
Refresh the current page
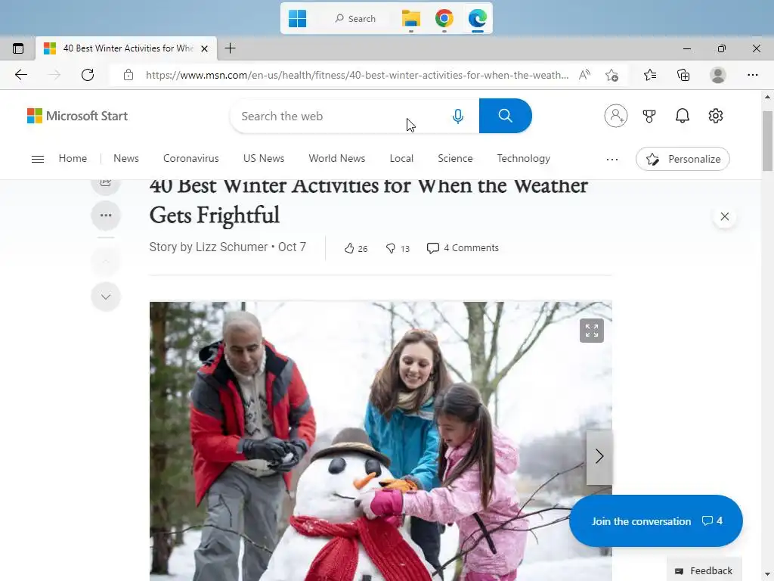coord(88,75)
